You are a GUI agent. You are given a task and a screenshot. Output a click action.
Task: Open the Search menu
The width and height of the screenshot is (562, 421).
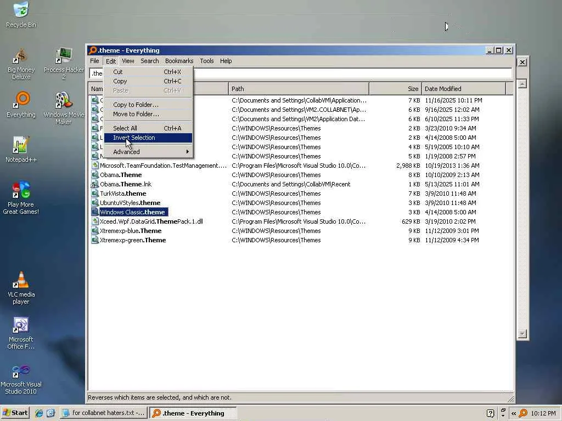pos(149,61)
